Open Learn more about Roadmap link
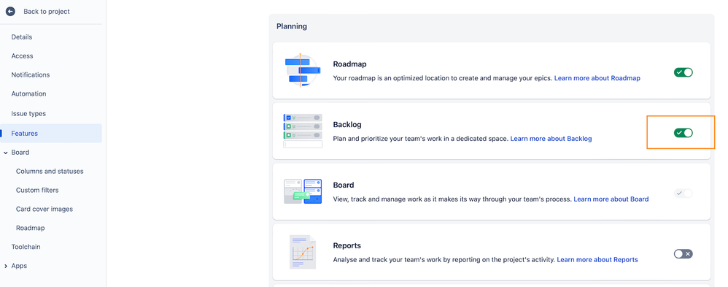This screenshot has width=728, height=287. [x=597, y=78]
